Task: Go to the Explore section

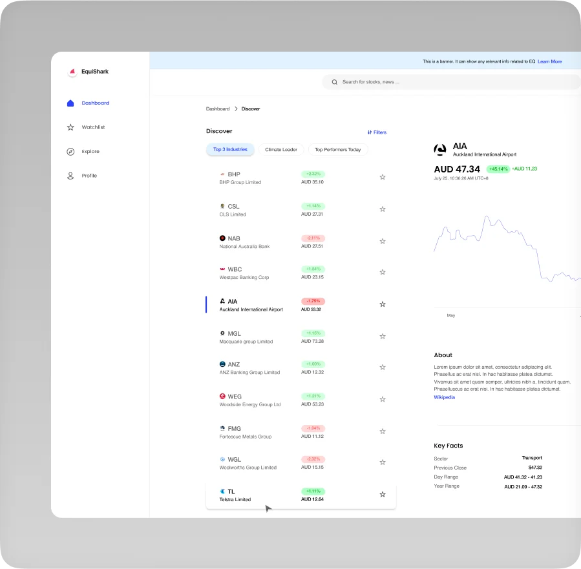Action: click(x=90, y=151)
